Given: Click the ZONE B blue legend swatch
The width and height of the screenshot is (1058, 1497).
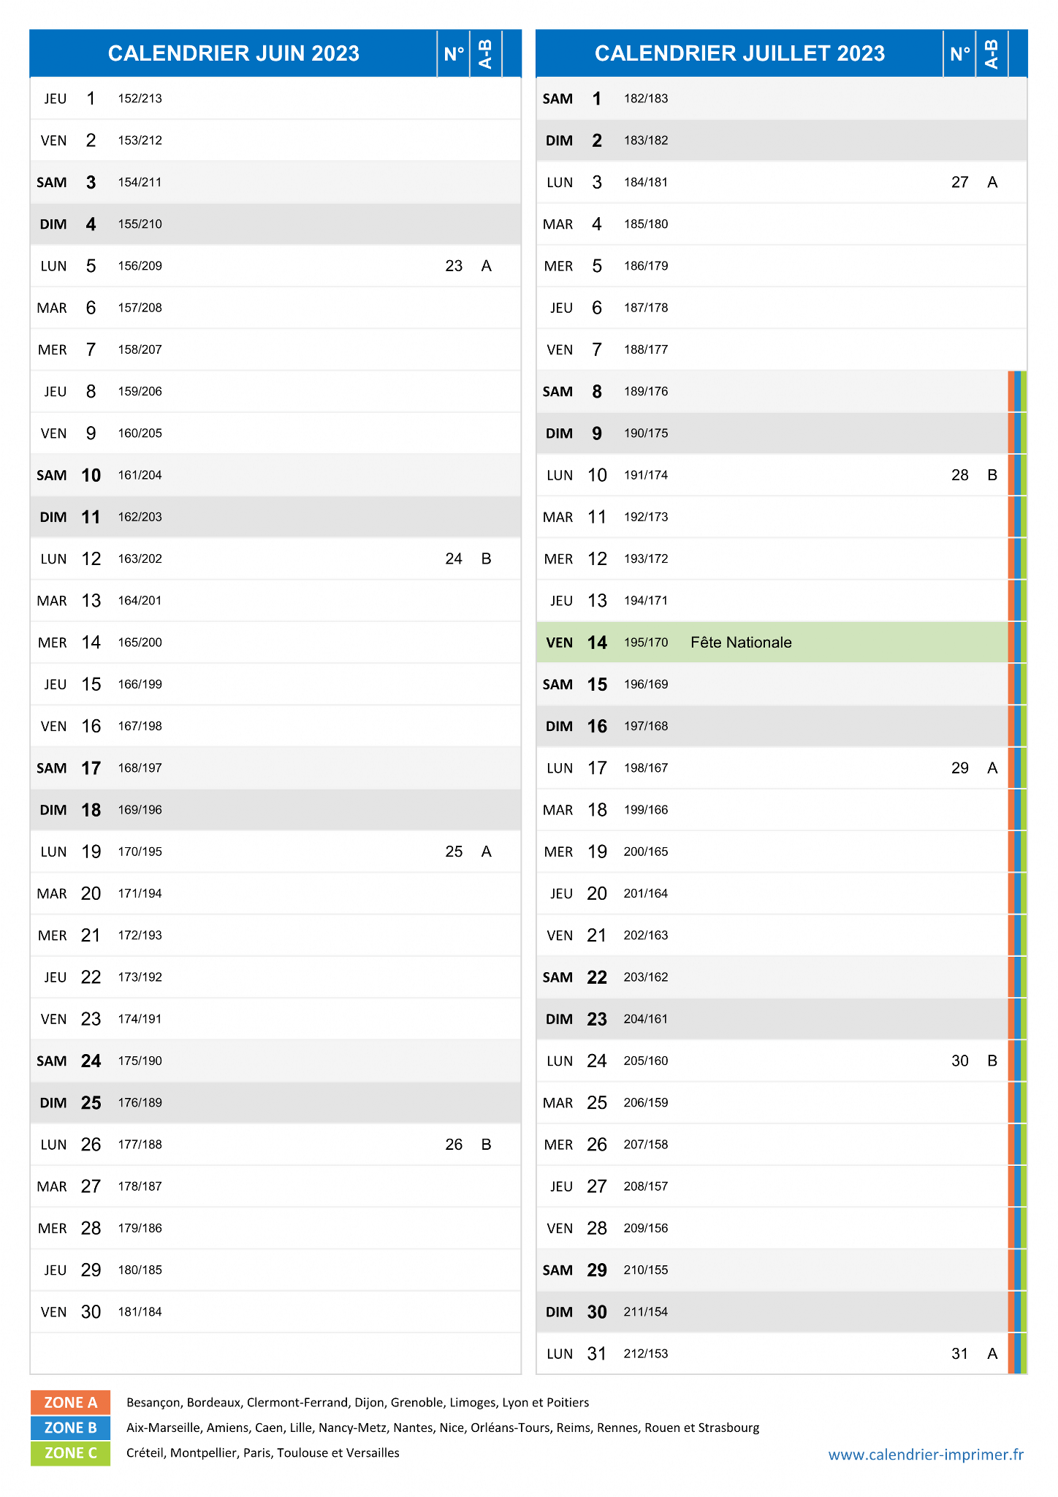Looking at the screenshot, I should pyautogui.click(x=70, y=1428).
